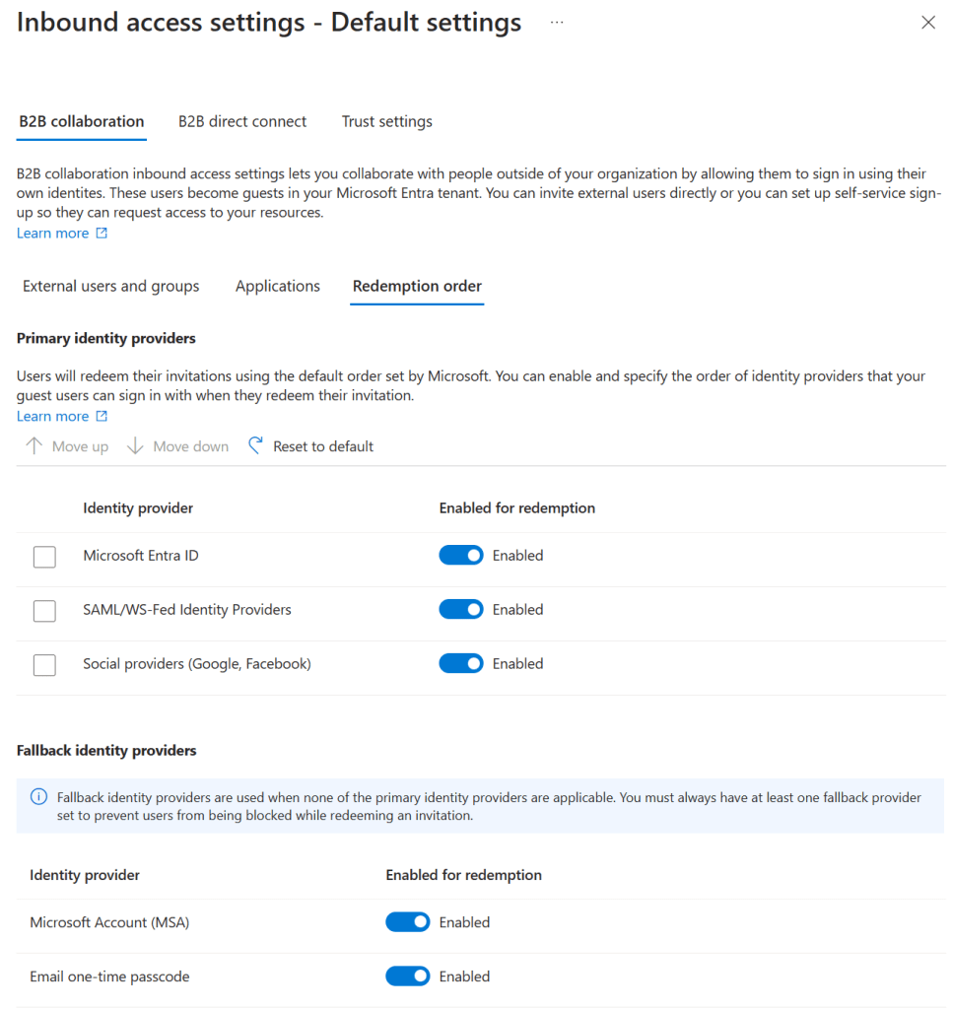953x1009 pixels.
Task: Close the Inbound access settings panel
Action: tap(927, 23)
